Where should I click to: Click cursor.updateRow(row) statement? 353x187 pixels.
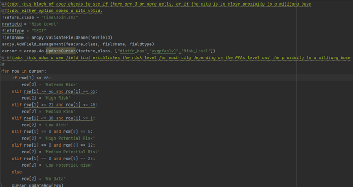click(36, 185)
